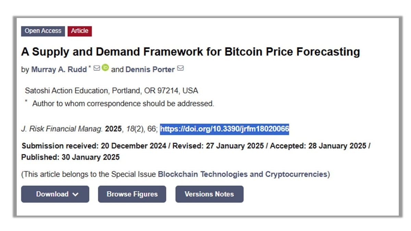Viewport: 411px width, 231px height.
Task: Click the corresponding author asterisk marker
Action: click(x=90, y=67)
